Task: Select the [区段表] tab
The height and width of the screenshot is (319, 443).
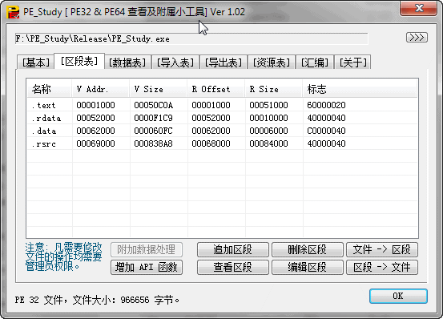Action: (79, 61)
